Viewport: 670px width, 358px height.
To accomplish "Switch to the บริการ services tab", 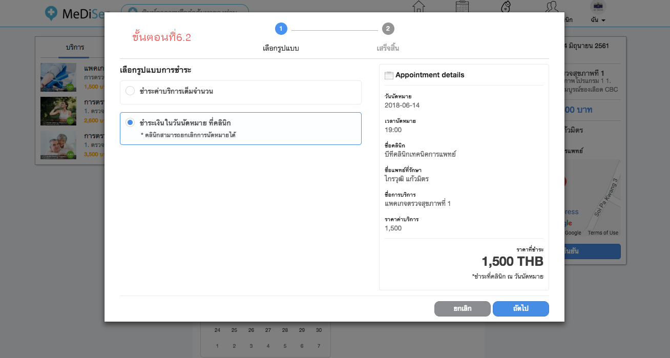I will [75, 47].
